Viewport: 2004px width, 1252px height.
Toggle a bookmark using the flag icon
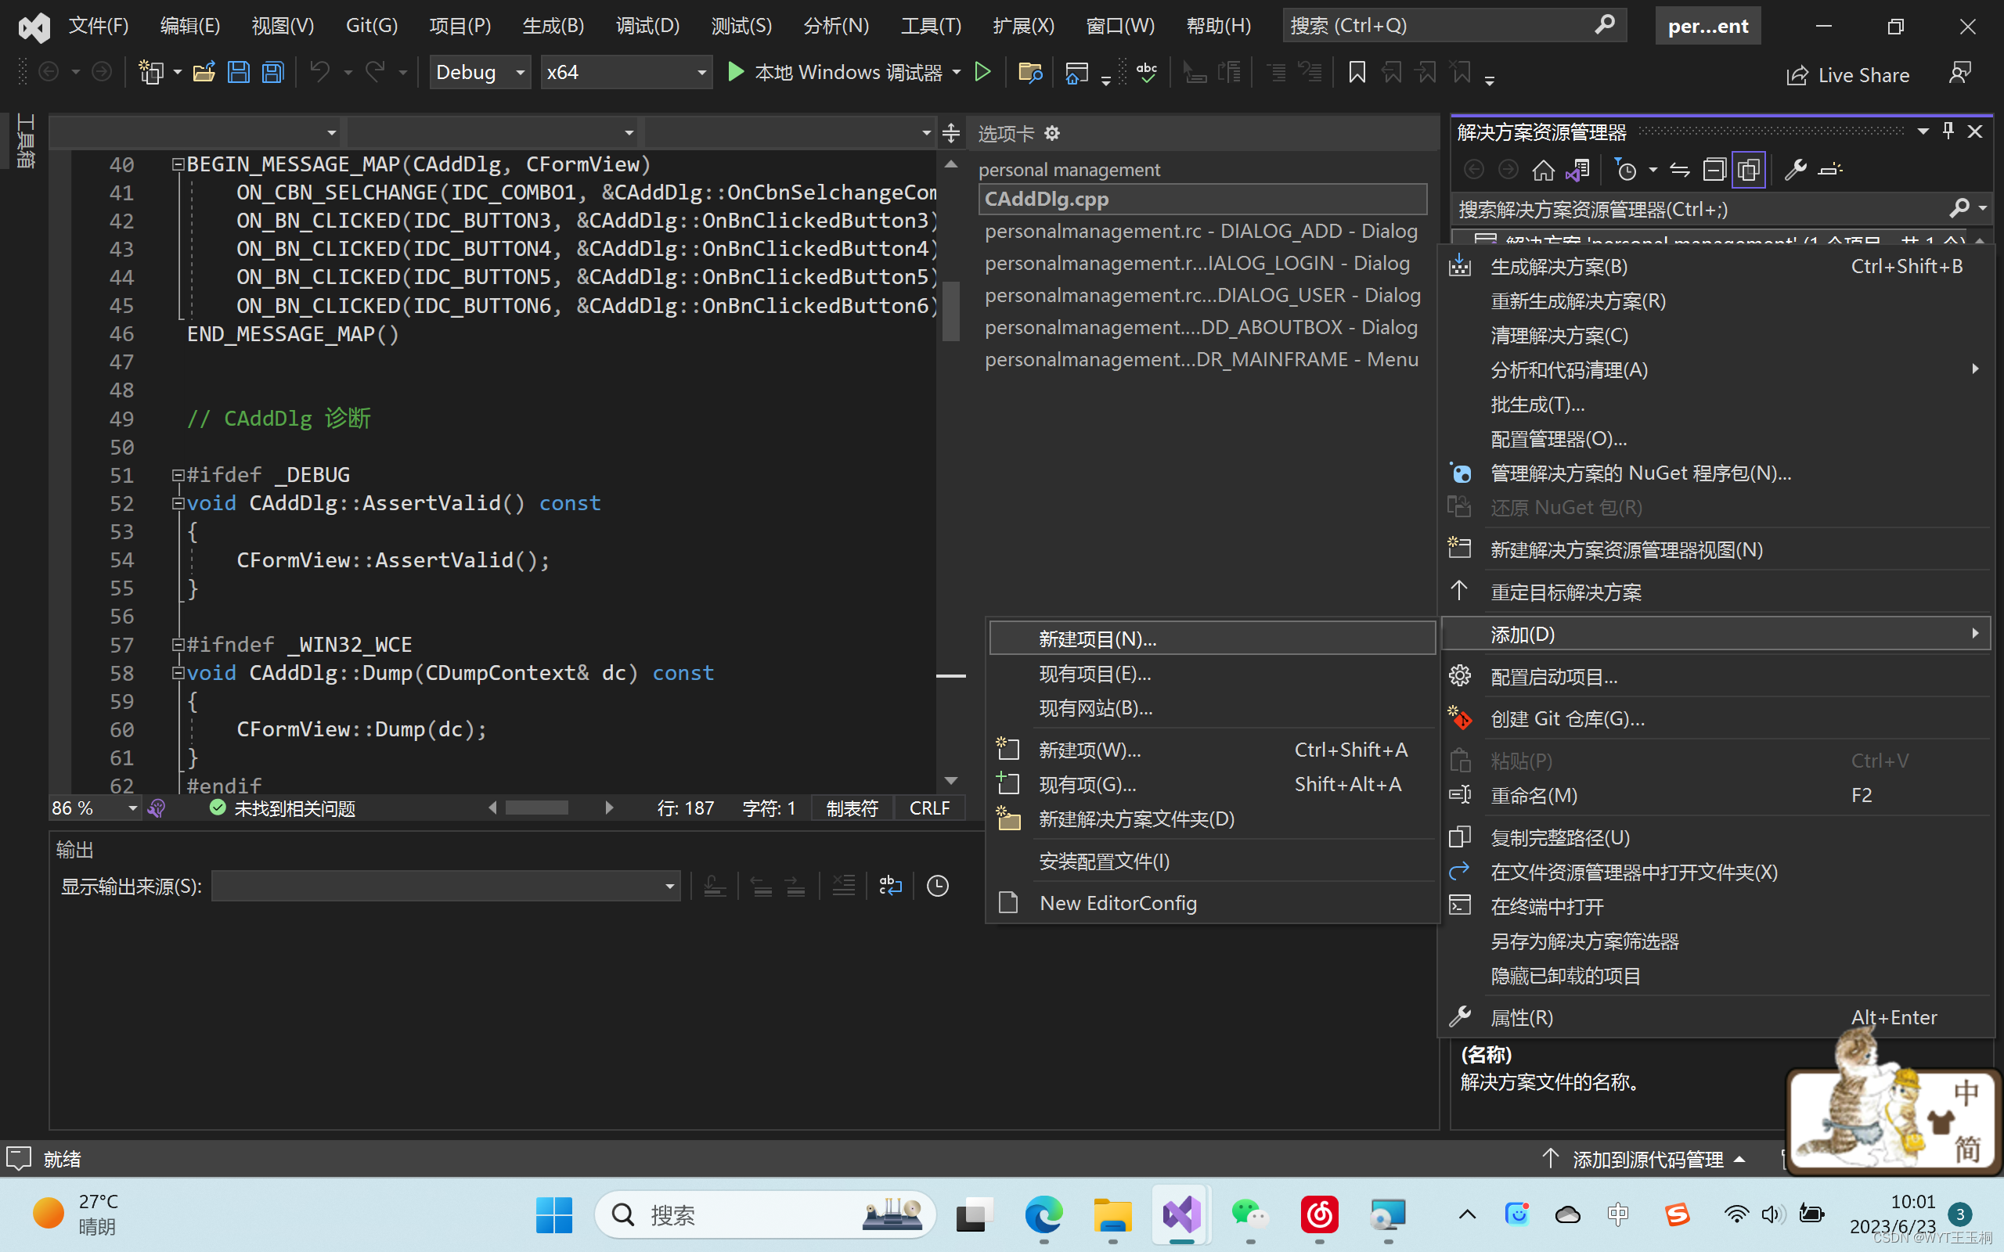[x=1356, y=72]
